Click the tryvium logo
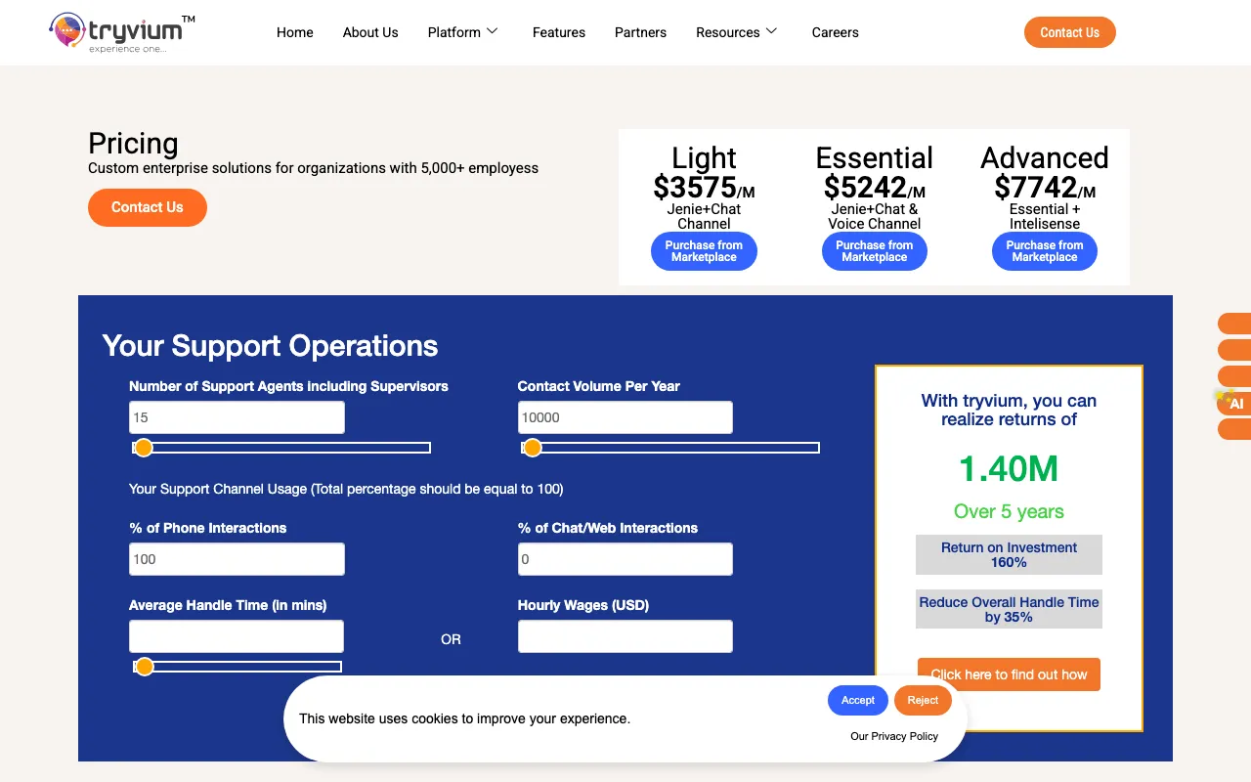 (122, 32)
